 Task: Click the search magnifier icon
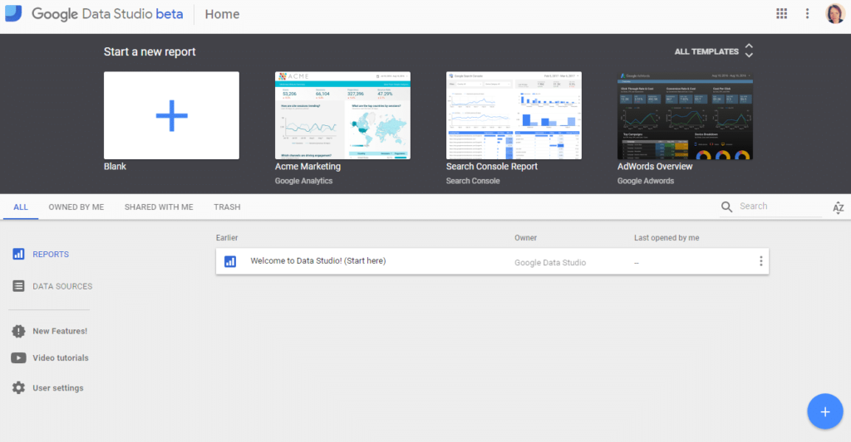tap(727, 207)
